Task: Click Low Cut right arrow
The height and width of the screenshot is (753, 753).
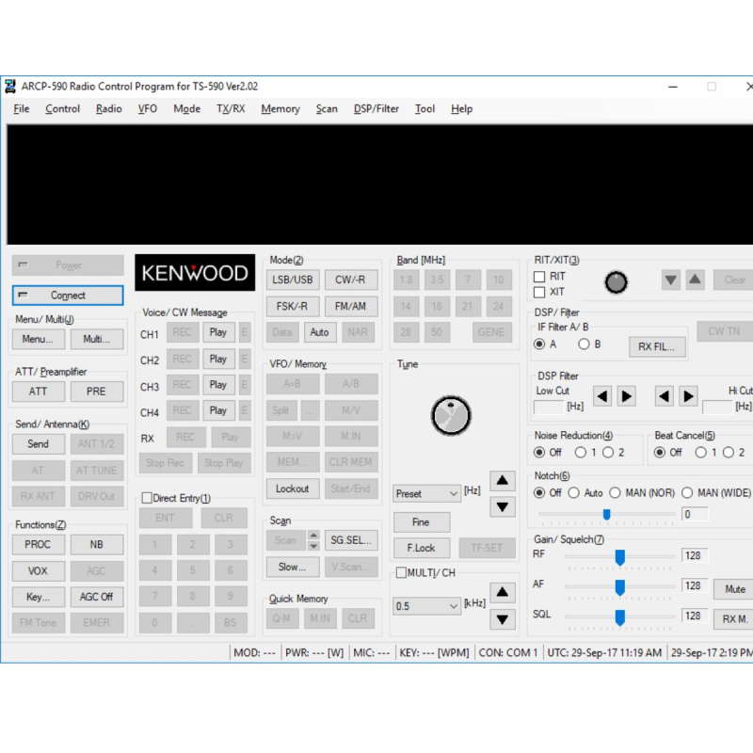Action: pyautogui.click(x=626, y=396)
